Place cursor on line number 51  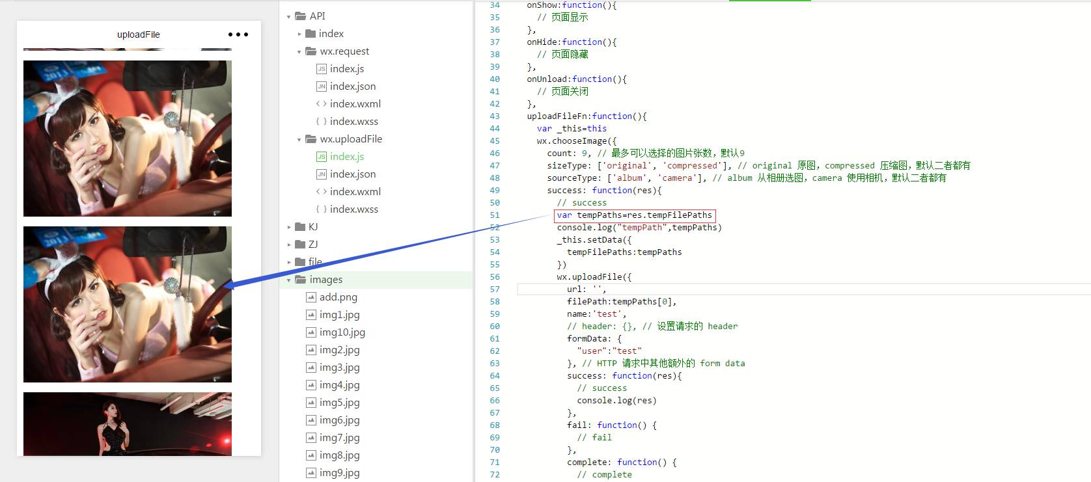[495, 215]
